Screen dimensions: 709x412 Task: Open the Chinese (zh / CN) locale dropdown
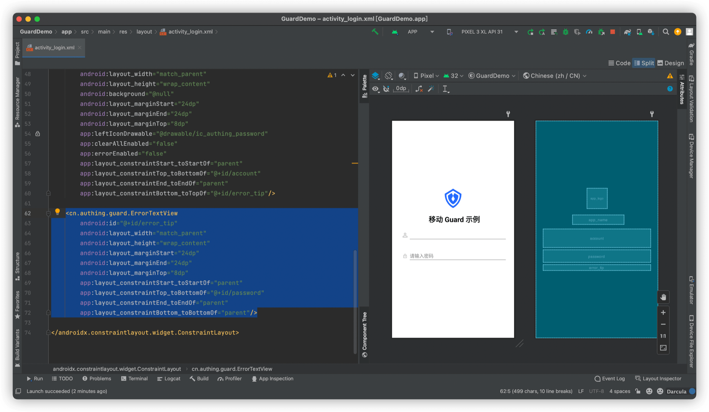pyautogui.click(x=555, y=76)
